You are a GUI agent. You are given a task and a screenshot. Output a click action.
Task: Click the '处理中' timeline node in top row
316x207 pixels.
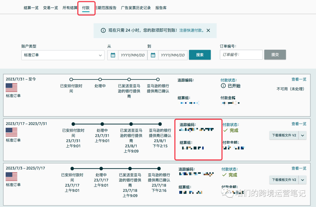(100, 79)
